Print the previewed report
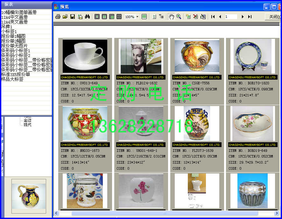Screen dimensions: 282x219 pos(58,17)
